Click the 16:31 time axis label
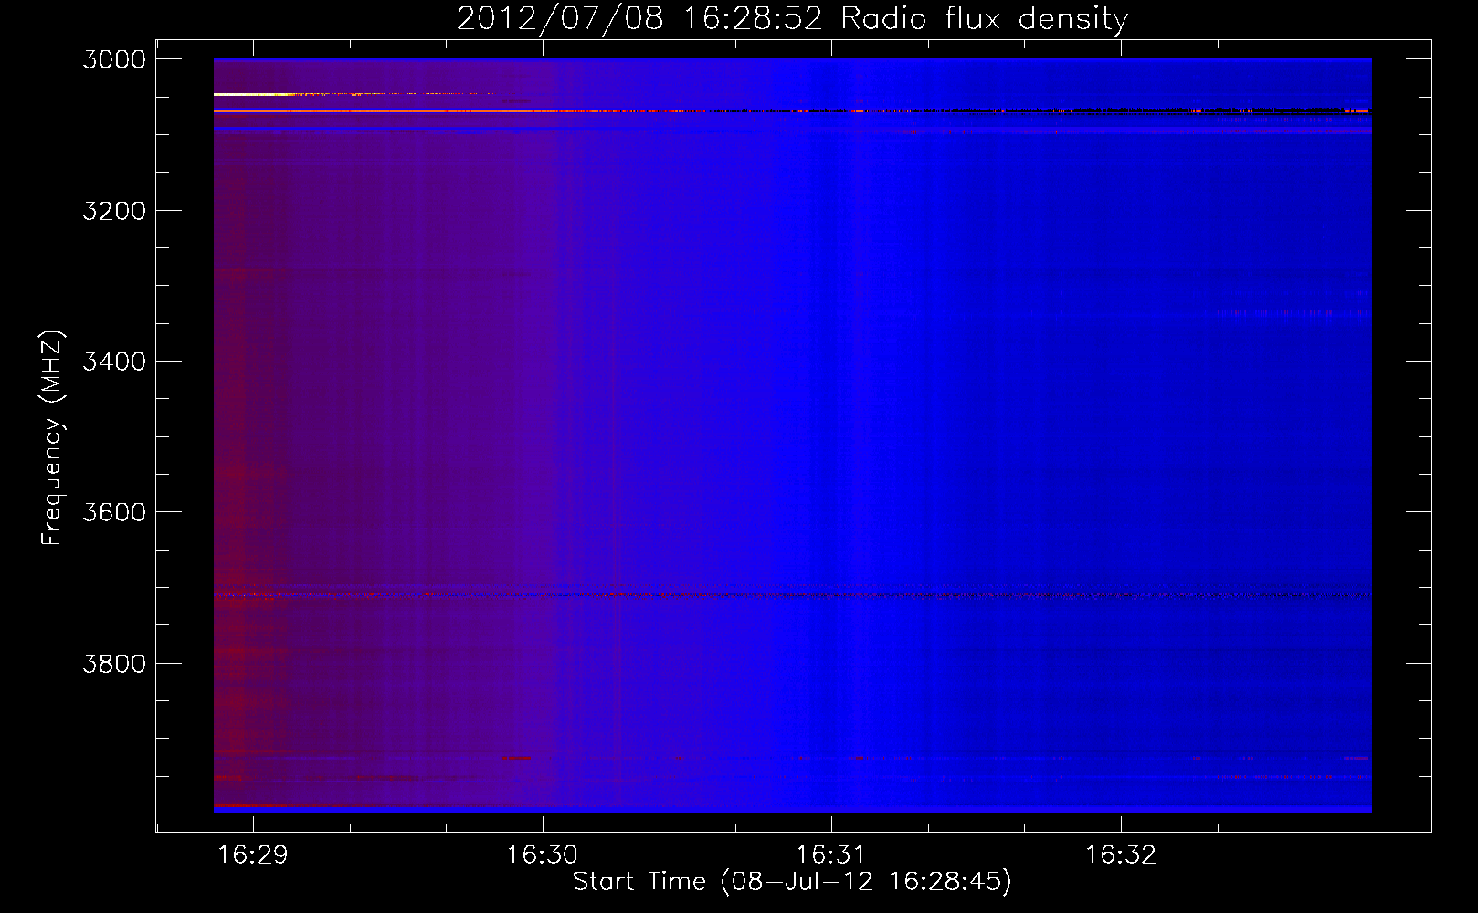Screen dimensions: 1478x913 831,855
